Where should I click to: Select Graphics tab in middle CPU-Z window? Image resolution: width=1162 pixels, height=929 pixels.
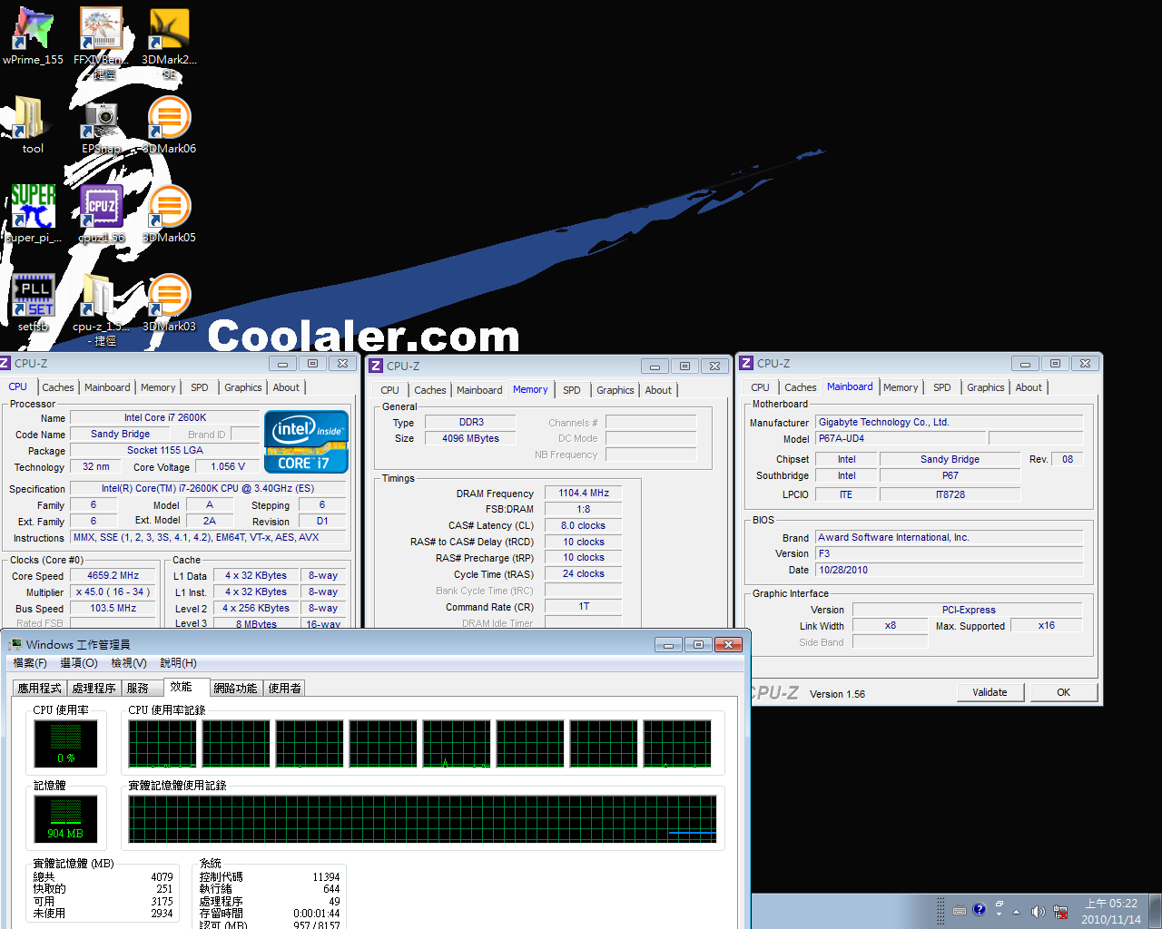(x=615, y=390)
